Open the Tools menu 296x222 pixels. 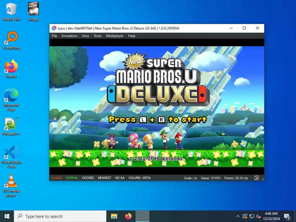click(97, 36)
